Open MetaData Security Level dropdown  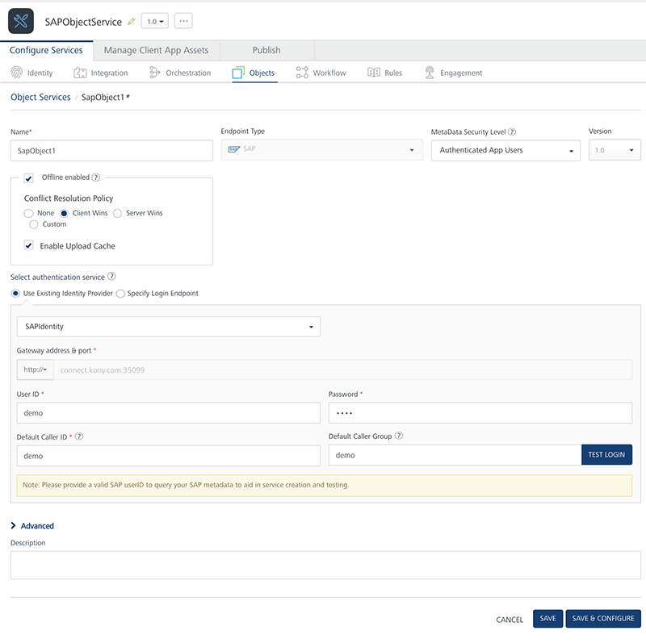[x=505, y=150]
